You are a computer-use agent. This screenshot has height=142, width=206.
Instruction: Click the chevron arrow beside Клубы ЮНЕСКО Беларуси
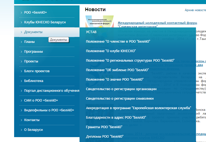pyautogui.click(x=21, y=22)
